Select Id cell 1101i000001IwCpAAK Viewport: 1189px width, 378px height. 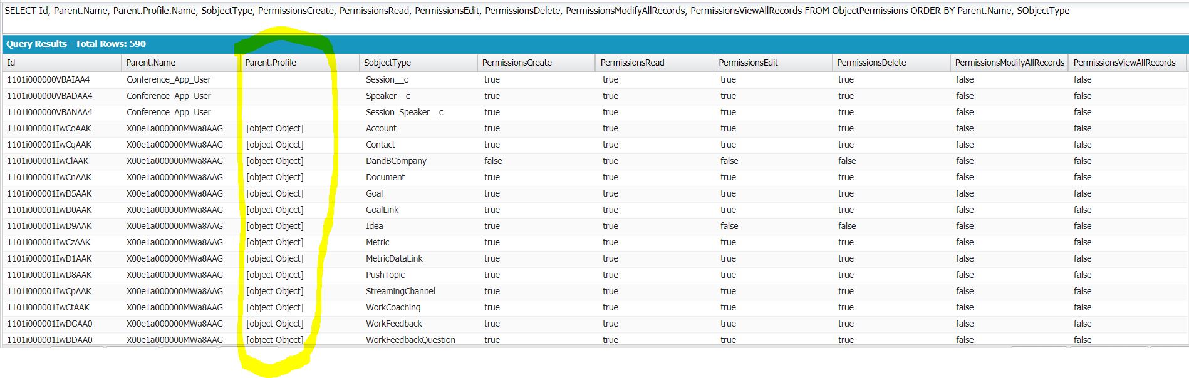point(49,291)
